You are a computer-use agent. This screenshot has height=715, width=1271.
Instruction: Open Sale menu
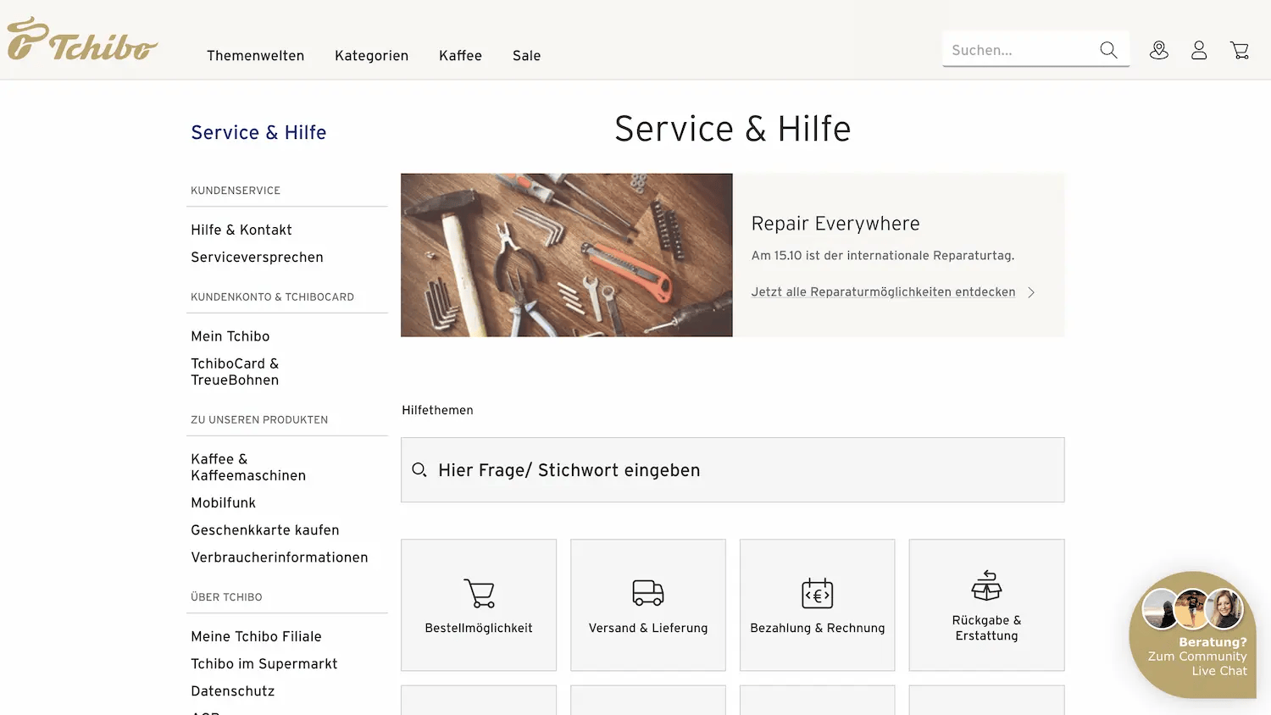point(526,56)
